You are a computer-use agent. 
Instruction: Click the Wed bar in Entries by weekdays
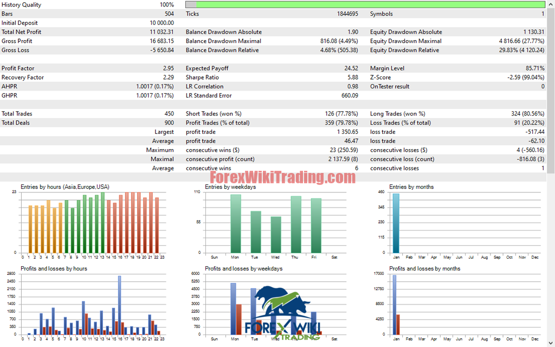(276, 235)
